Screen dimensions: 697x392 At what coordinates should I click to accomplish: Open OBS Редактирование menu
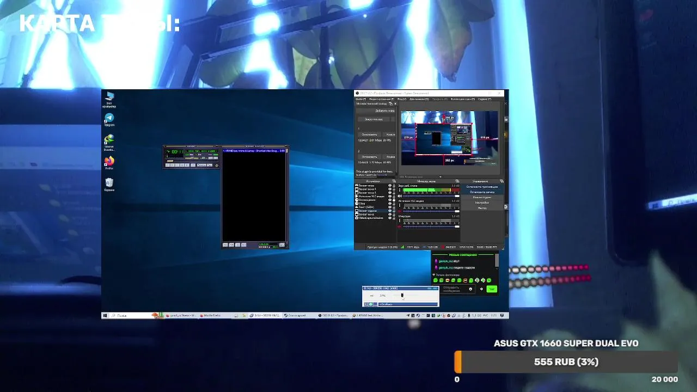[x=382, y=99]
